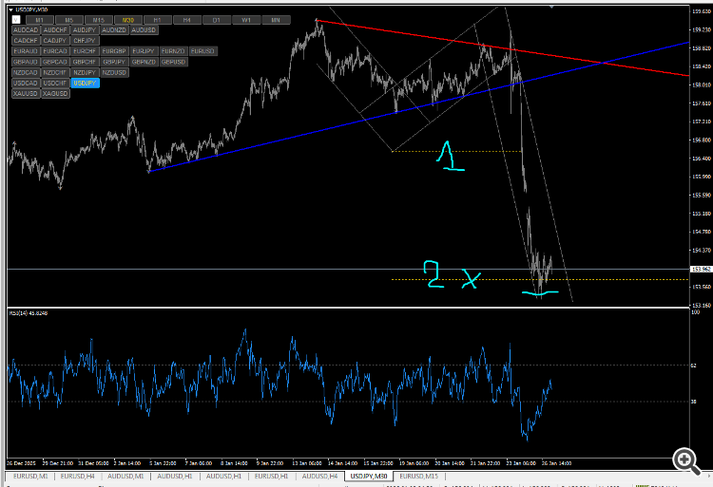Image resolution: width=713 pixels, height=487 pixels.
Task: Open the EURUSD,M15 chart tab
Action: click(418, 477)
